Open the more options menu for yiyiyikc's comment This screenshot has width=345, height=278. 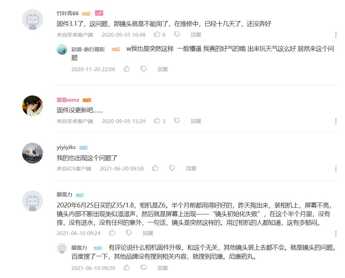pos(336,169)
